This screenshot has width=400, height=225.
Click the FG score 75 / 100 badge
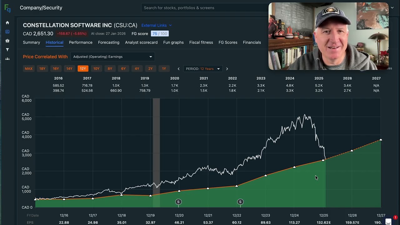coord(160,34)
